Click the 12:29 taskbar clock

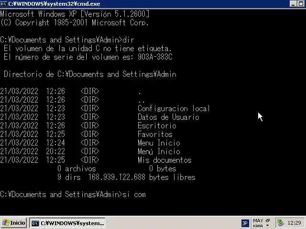click(x=294, y=223)
